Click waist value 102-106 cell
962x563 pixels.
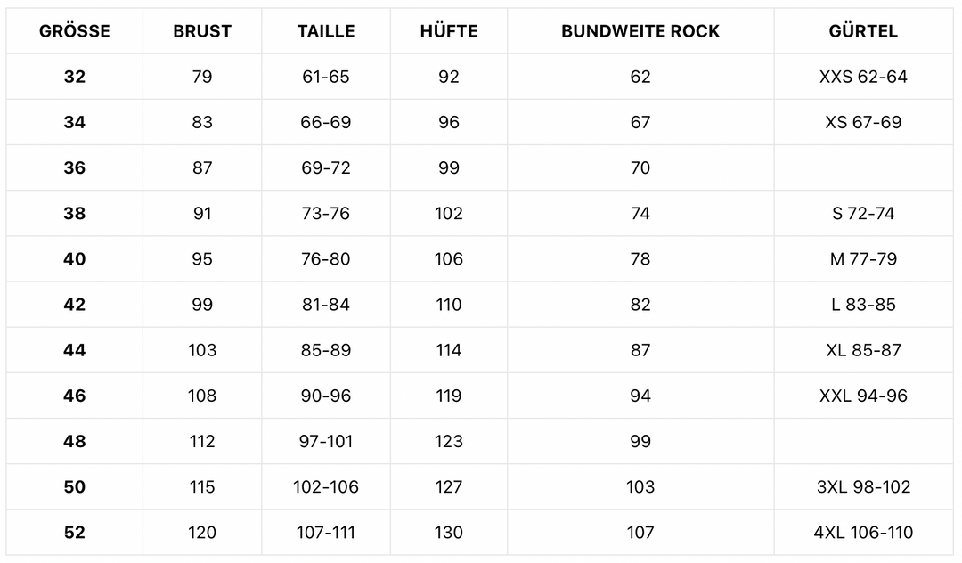point(326,487)
